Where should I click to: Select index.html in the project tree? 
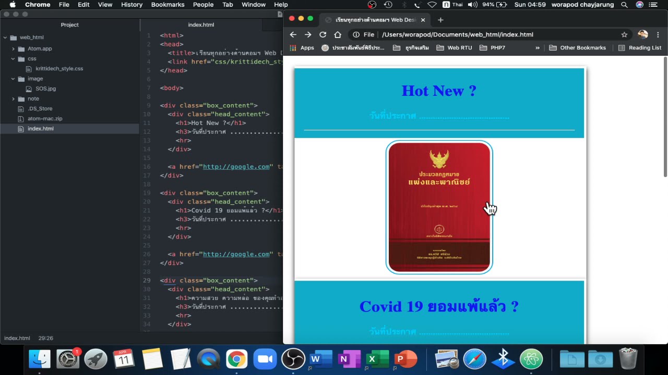40,129
